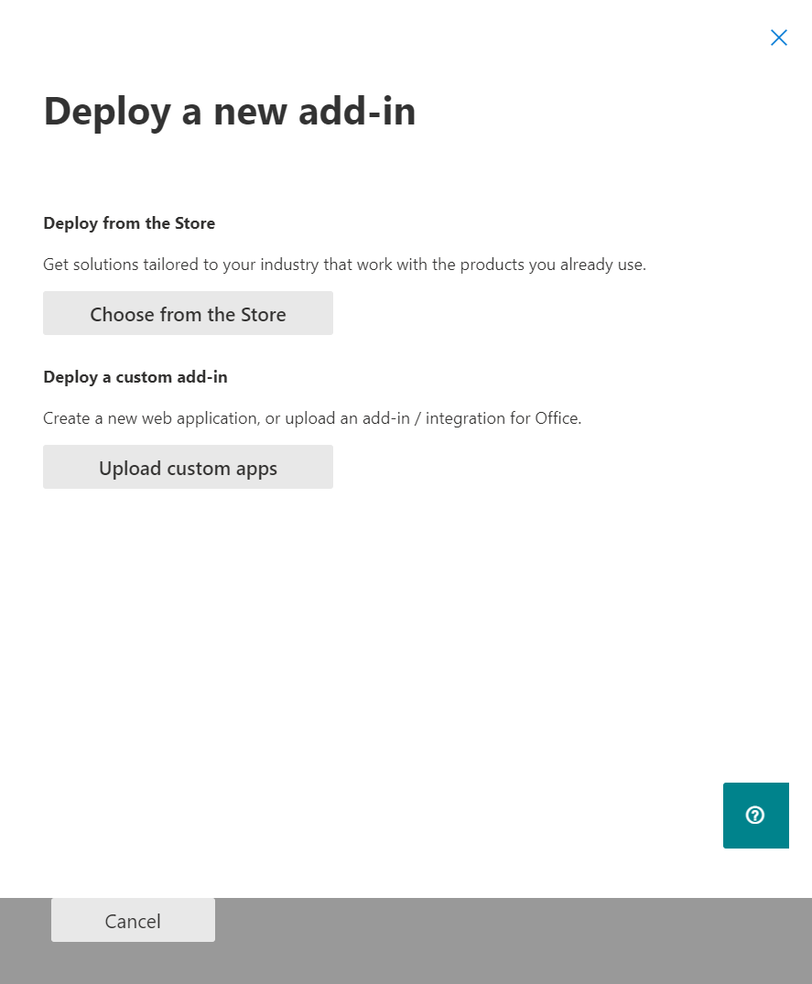Close the Deploy a new add-in panel
Image resolution: width=812 pixels, height=984 pixels.
(778, 38)
